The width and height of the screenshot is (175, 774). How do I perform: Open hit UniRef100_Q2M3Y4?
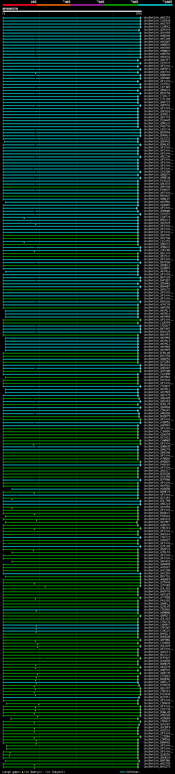pyautogui.click(x=157, y=30)
